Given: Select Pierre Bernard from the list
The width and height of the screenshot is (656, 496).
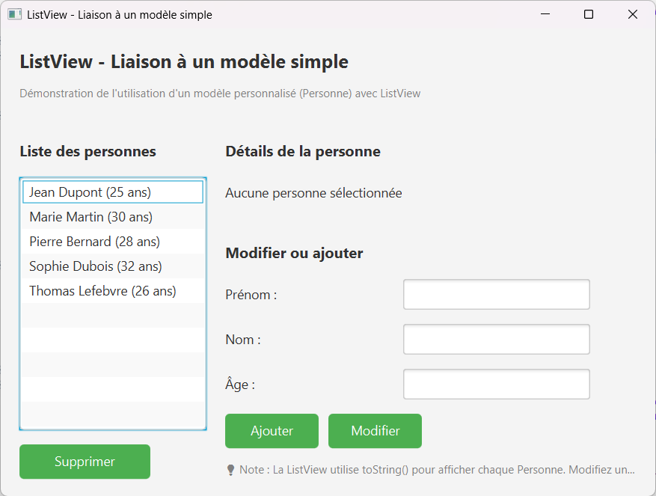Looking at the screenshot, I should click(x=112, y=241).
